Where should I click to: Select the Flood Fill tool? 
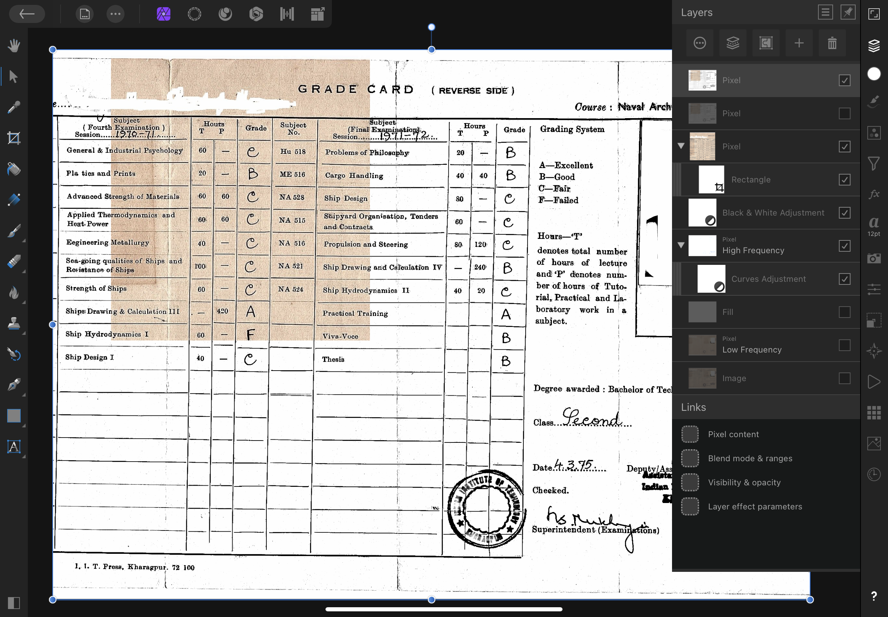pyautogui.click(x=14, y=169)
